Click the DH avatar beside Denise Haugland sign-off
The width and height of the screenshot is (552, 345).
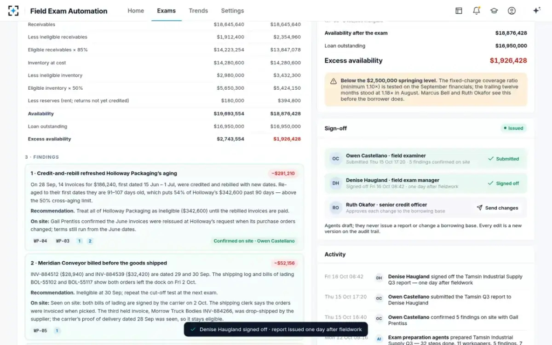pos(336,183)
